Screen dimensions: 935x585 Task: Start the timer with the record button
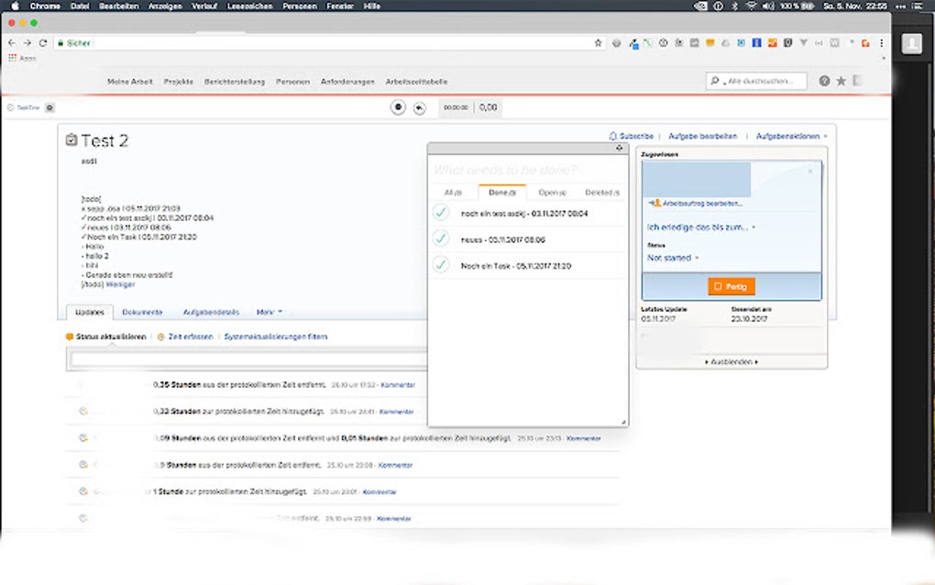tap(399, 107)
